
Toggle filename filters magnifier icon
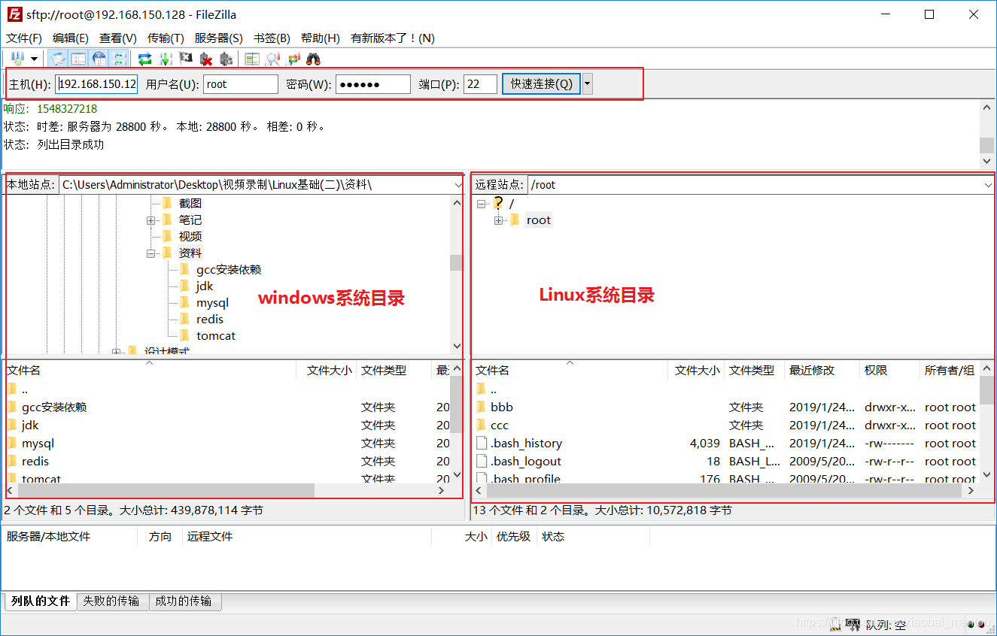[x=273, y=59]
